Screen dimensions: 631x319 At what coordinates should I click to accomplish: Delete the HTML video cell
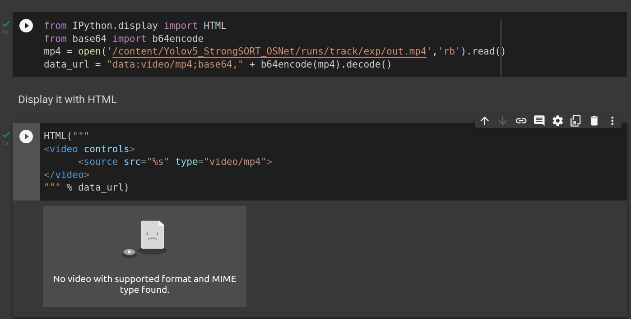[x=594, y=121]
